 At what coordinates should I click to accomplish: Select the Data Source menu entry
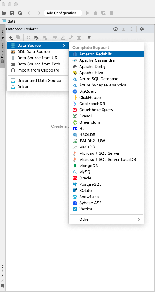coord(38,46)
